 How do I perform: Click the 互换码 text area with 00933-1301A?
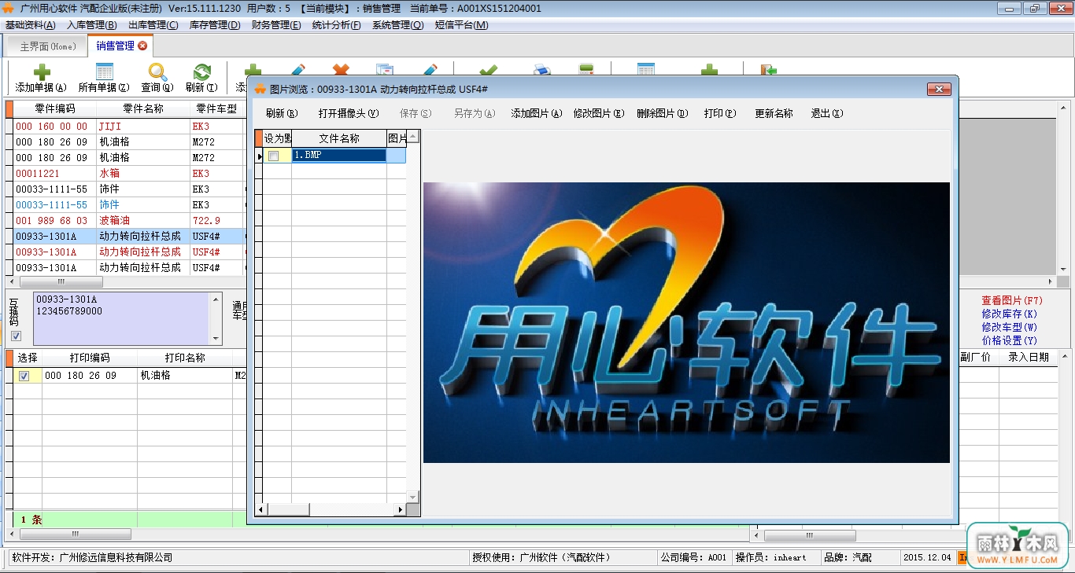[x=121, y=319]
